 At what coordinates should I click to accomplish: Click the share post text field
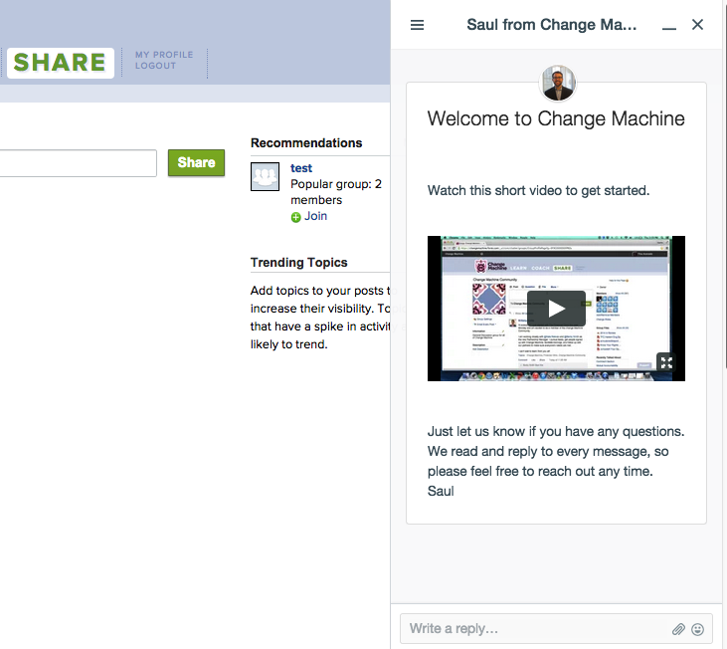tap(78, 163)
